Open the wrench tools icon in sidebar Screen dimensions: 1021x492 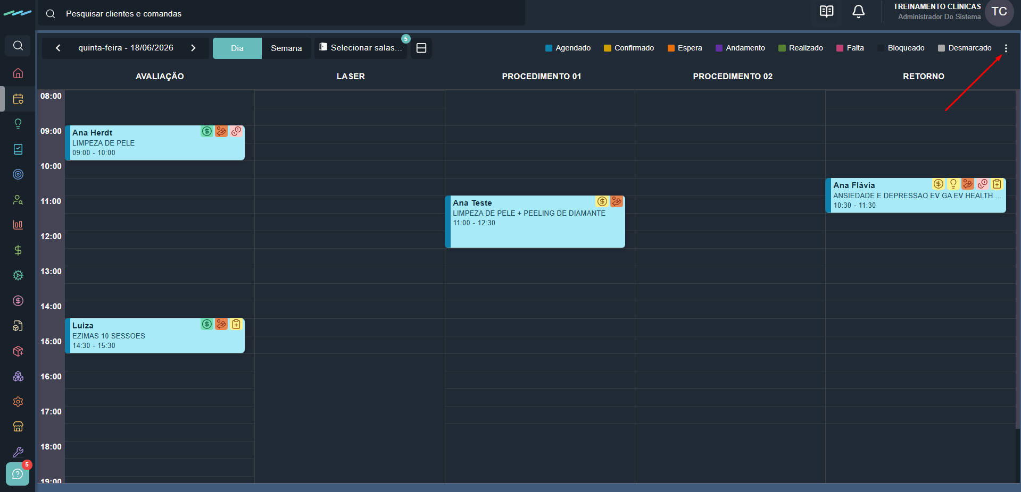18,452
